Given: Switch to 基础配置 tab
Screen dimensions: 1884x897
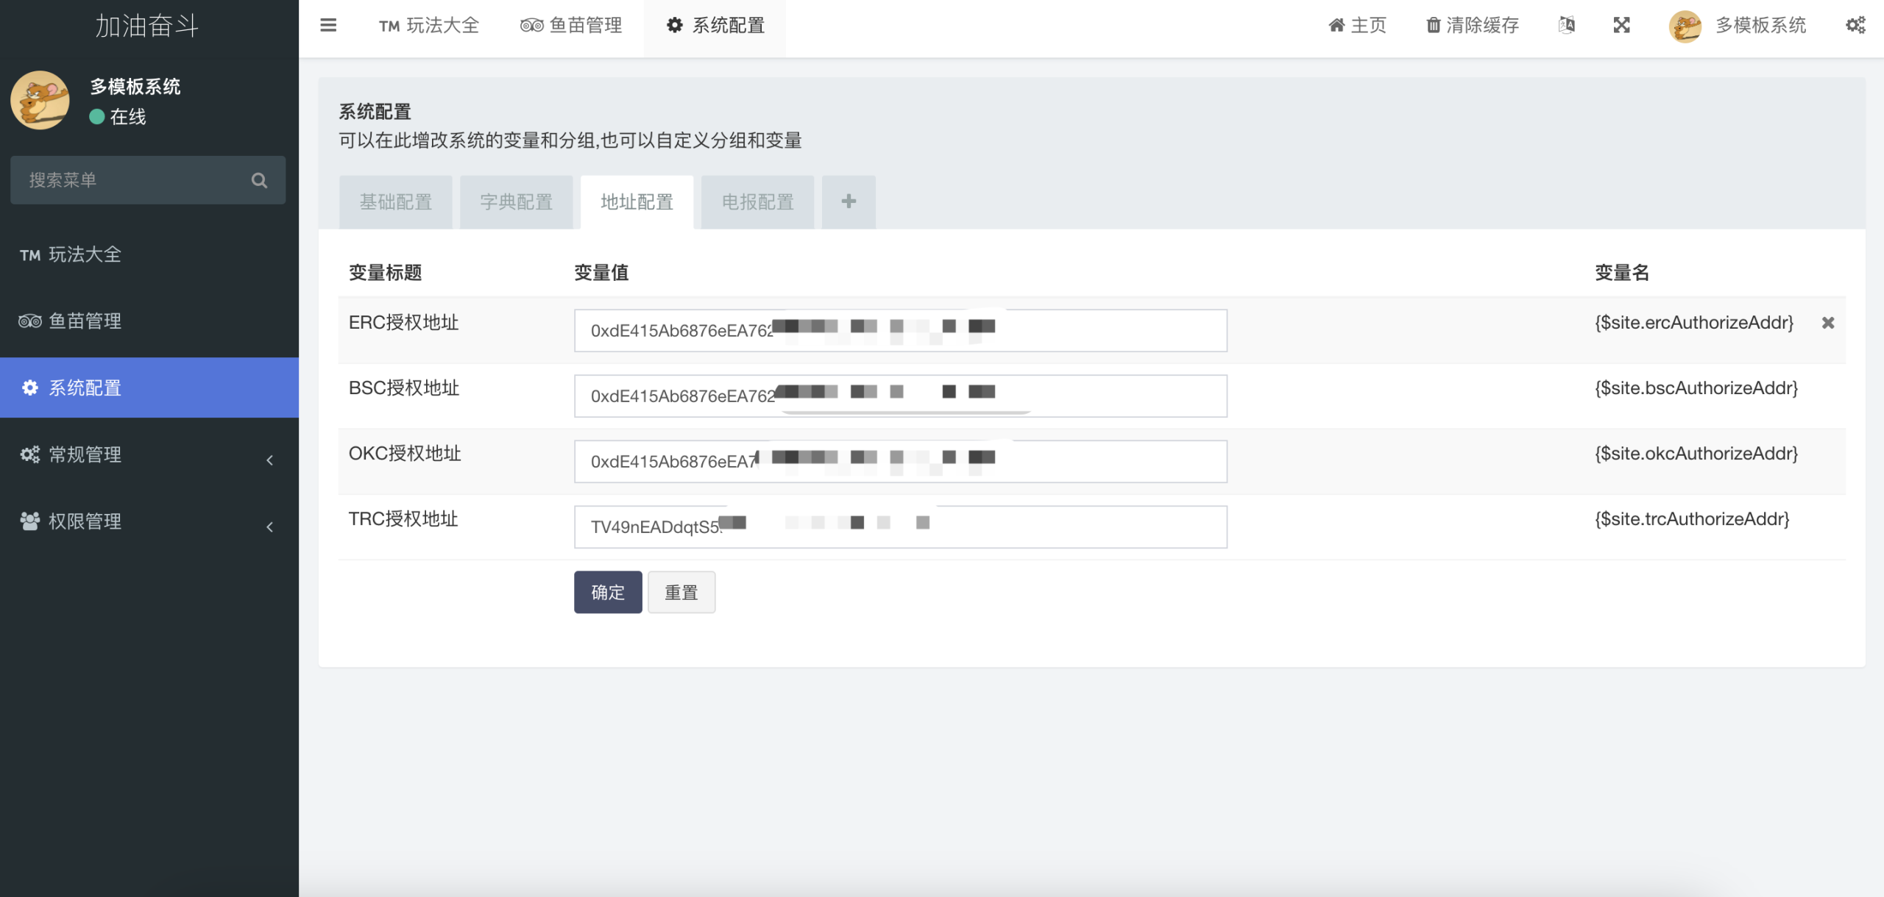Looking at the screenshot, I should tap(396, 202).
